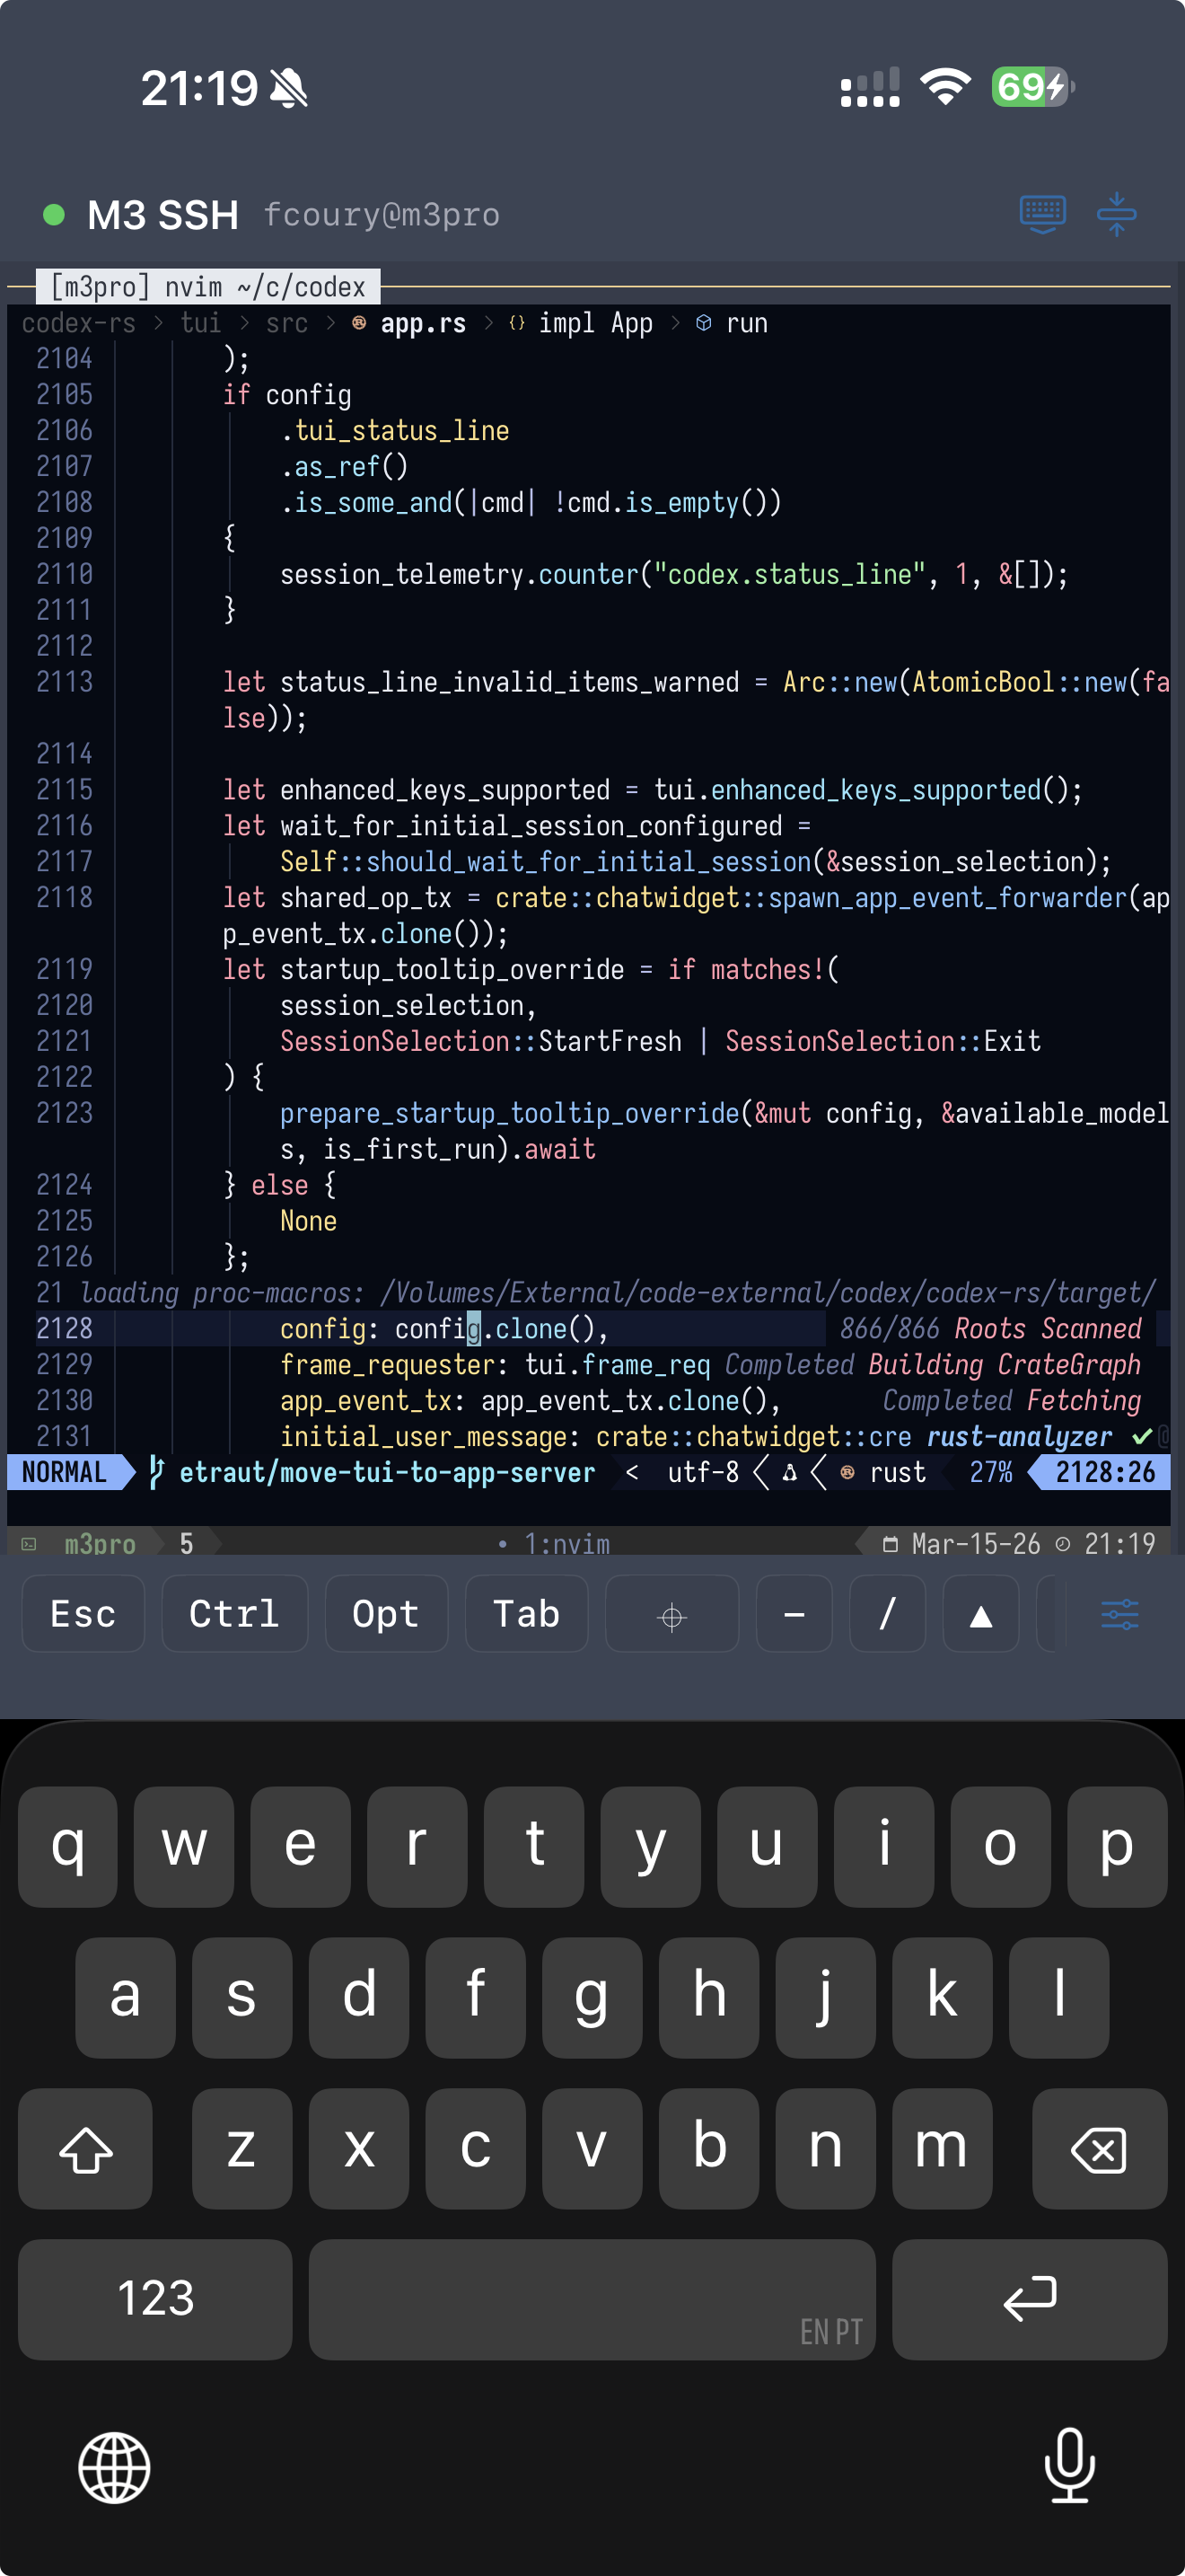Viewport: 1185px width, 2576px height.
Task: Tap the keyboard toggle icon in header
Action: pos(1042,214)
